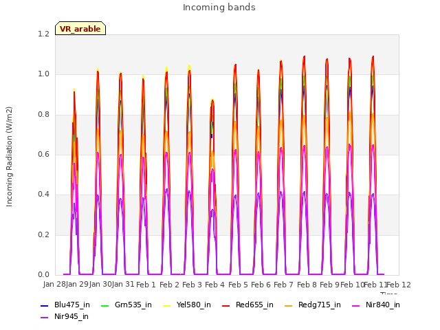440x330 pixels.
Task: Click the Jan 29 jagged radiation peak
Action: coord(74,91)
